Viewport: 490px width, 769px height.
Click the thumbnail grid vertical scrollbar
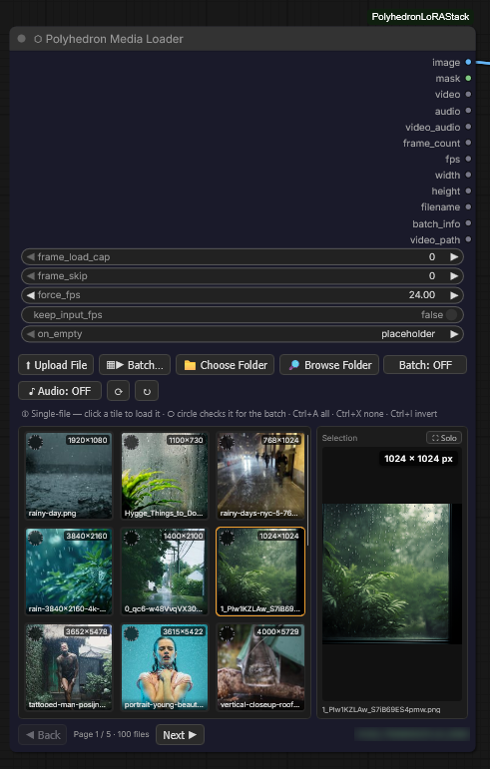click(308, 490)
